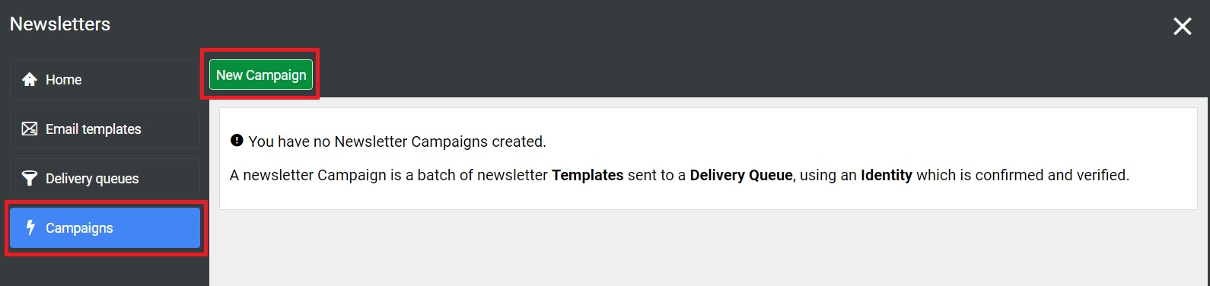Image resolution: width=1210 pixels, height=286 pixels.
Task: Open the Delivery queues section
Action: coord(105,178)
